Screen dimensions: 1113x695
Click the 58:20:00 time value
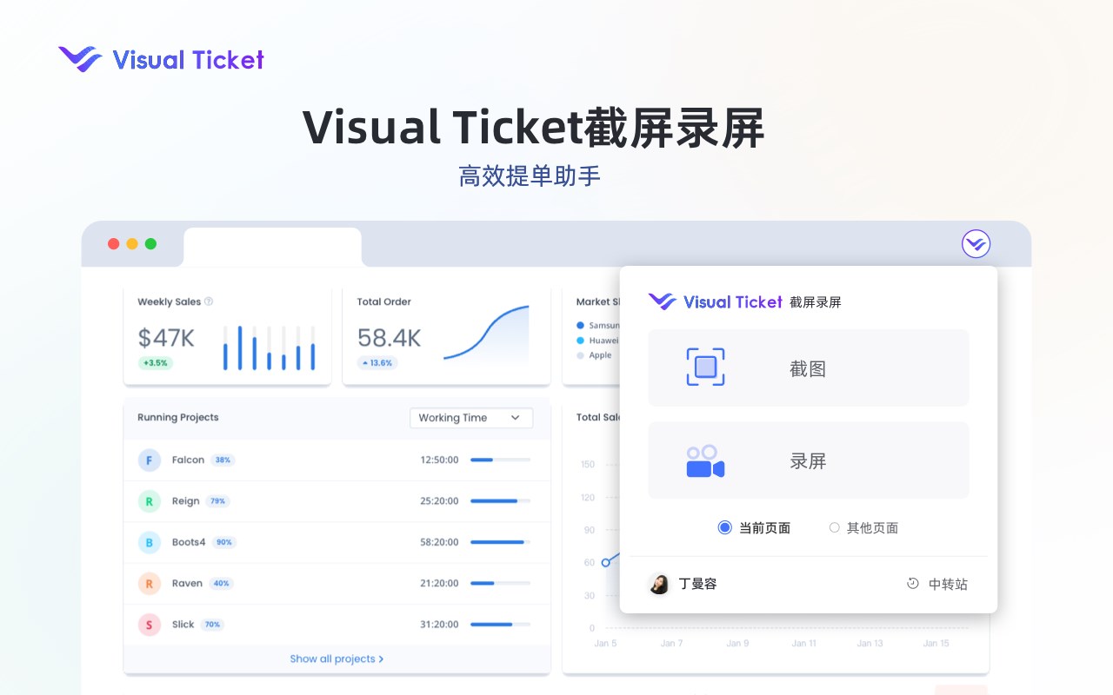pos(439,542)
